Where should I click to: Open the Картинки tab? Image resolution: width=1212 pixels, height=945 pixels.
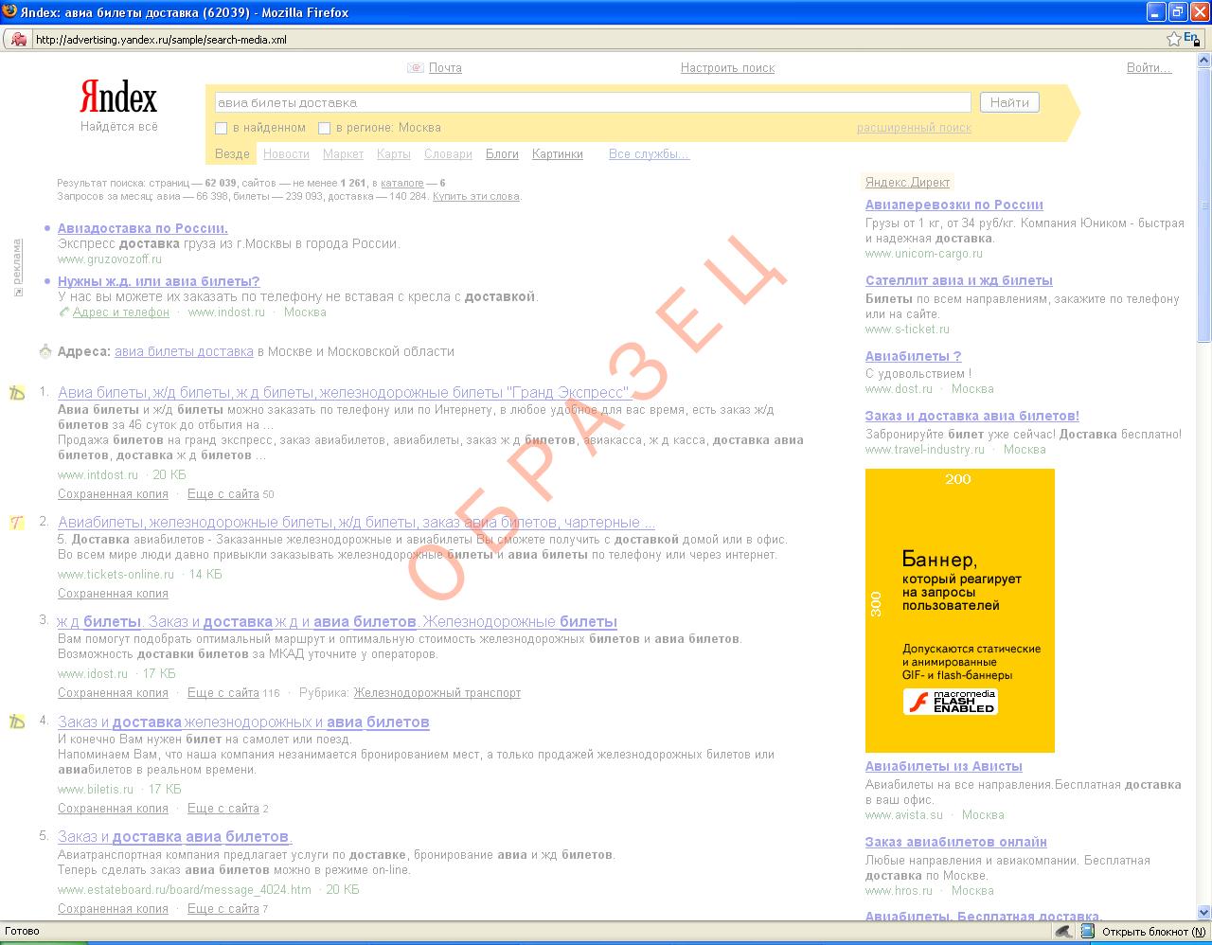coord(558,154)
